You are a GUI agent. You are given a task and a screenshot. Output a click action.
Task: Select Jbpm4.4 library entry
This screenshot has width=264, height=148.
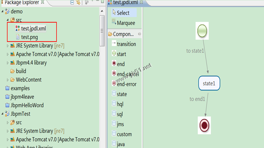[28, 63]
